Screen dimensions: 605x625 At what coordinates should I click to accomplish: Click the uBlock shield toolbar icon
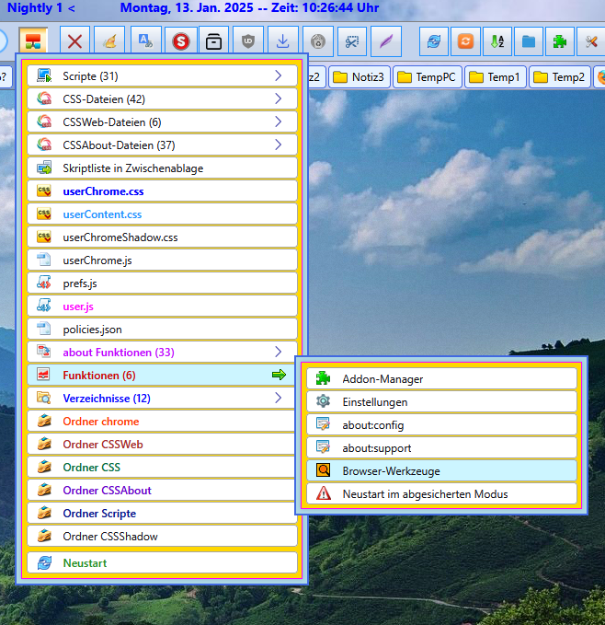(248, 41)
